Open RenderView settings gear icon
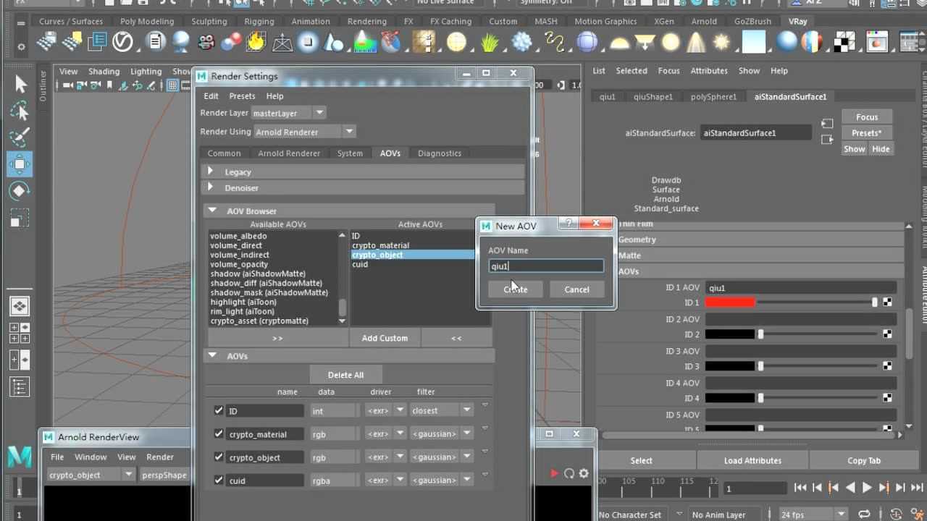The image size is (927, 521). pos(584,473)
